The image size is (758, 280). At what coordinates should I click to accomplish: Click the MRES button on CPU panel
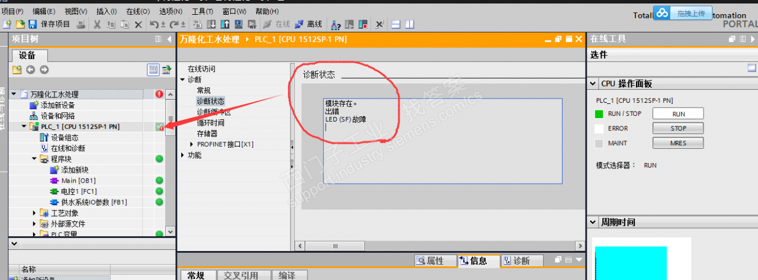click(x=678, y=143)
